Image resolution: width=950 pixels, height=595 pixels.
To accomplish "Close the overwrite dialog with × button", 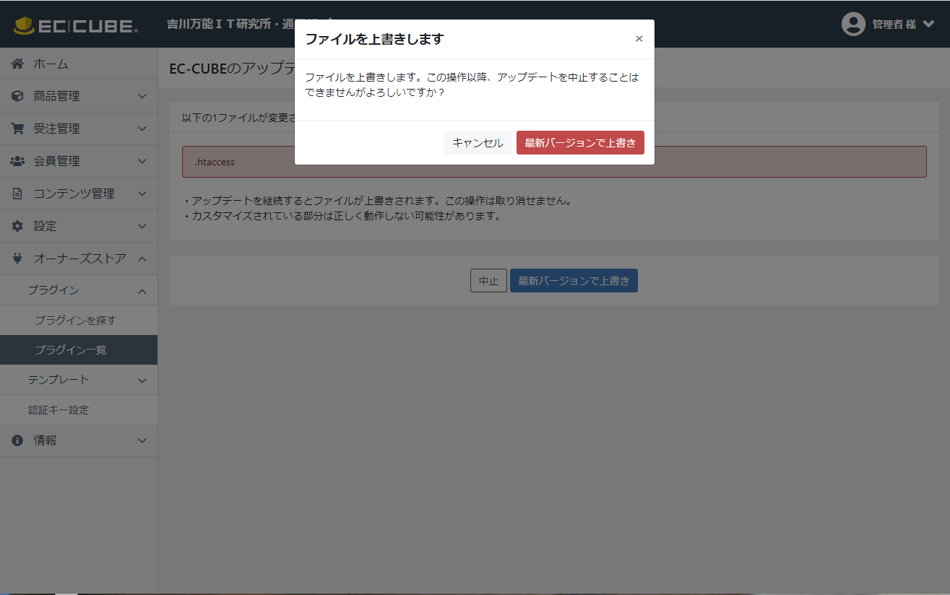I will click(x=639, y=39).
